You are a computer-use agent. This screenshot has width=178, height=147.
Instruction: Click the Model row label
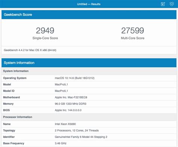tap(7, 85)
